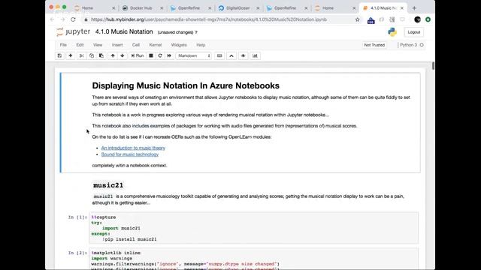
Task: Open the Edit menu
Action: [80, 45]
